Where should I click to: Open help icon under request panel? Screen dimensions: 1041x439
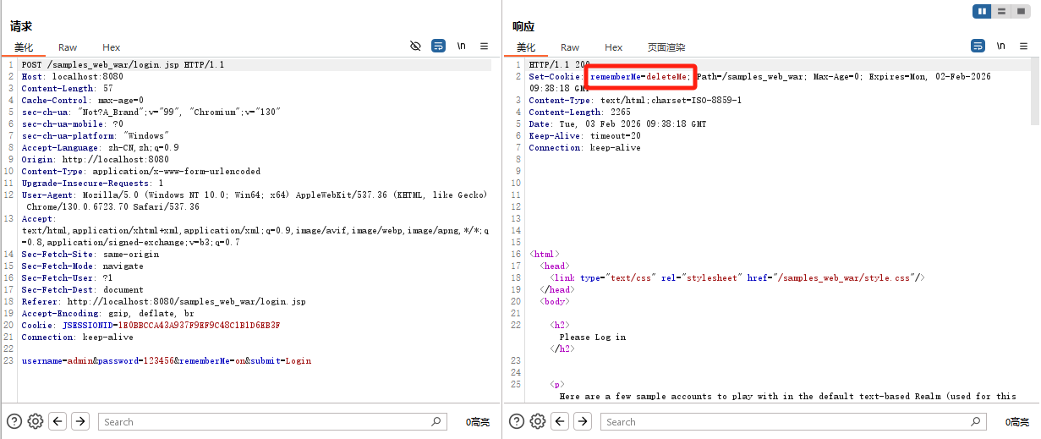coord(14,421)
